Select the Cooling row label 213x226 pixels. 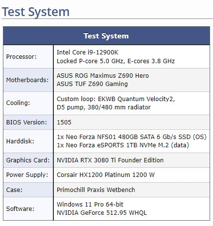click(18, 103)
